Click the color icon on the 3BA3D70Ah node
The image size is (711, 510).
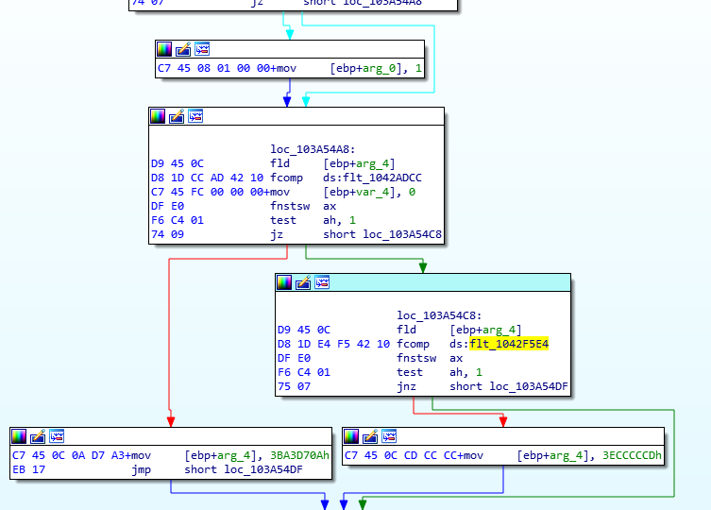19,436
